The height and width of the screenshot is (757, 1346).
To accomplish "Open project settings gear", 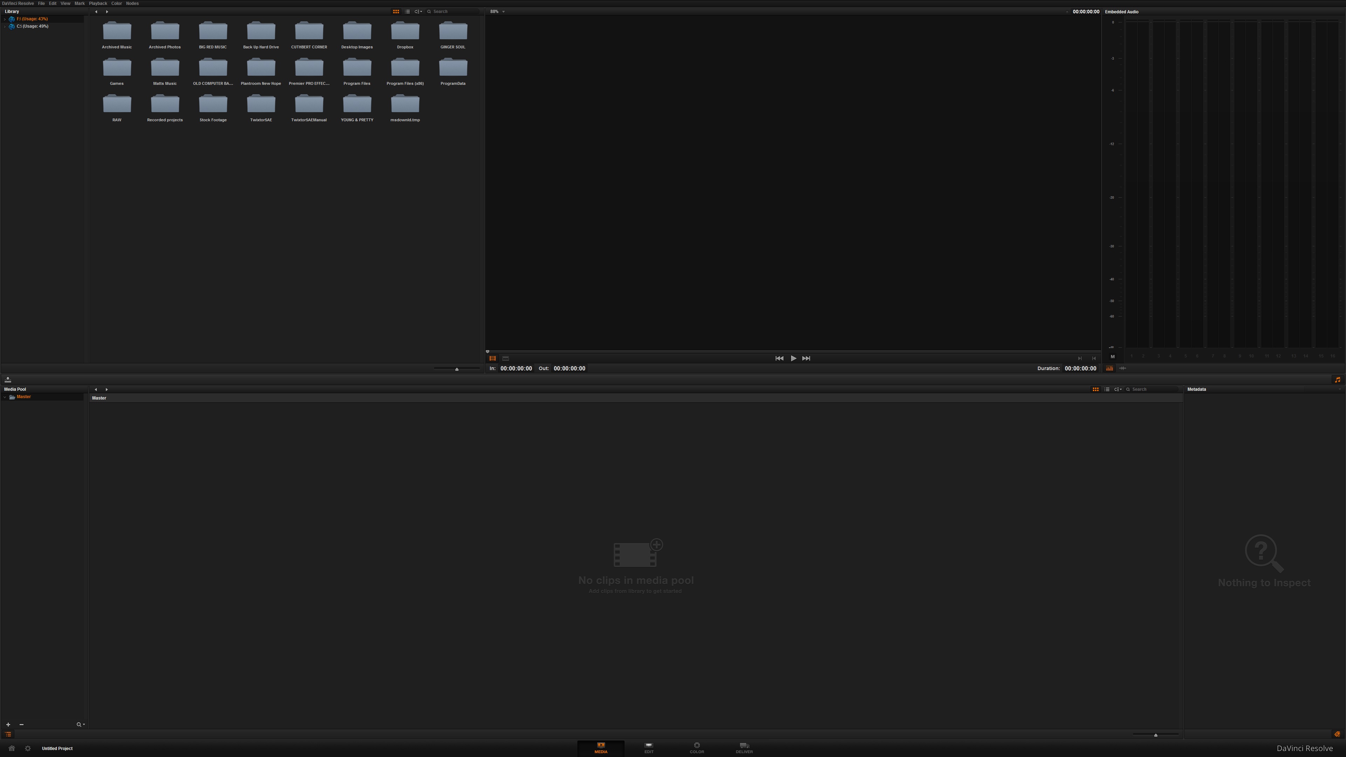I will 27,748.
